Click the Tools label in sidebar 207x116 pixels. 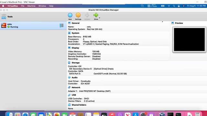(10, 17)
